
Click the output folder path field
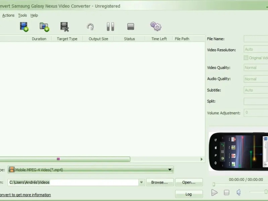[x=73, y=182]
